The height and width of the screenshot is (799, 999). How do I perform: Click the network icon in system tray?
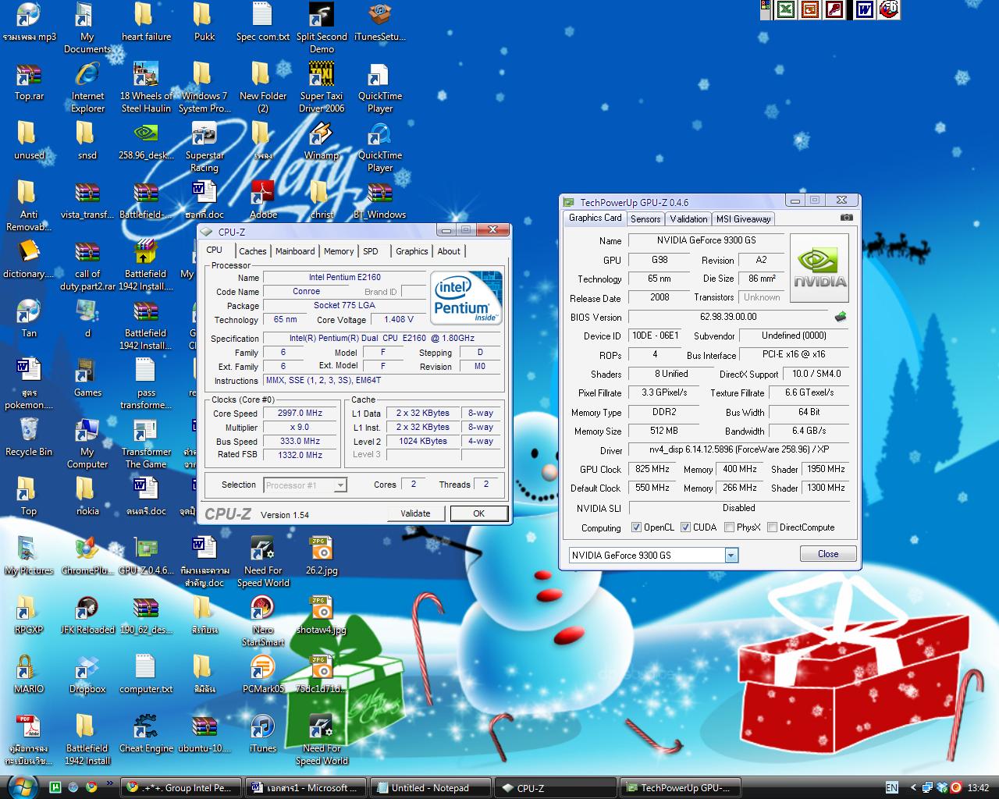927,787
